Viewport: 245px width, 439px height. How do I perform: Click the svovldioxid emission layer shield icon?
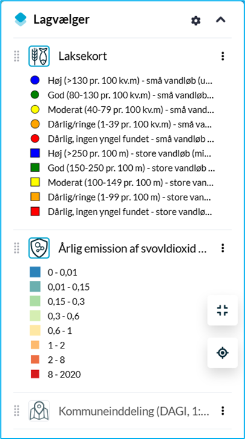[39, 248]
